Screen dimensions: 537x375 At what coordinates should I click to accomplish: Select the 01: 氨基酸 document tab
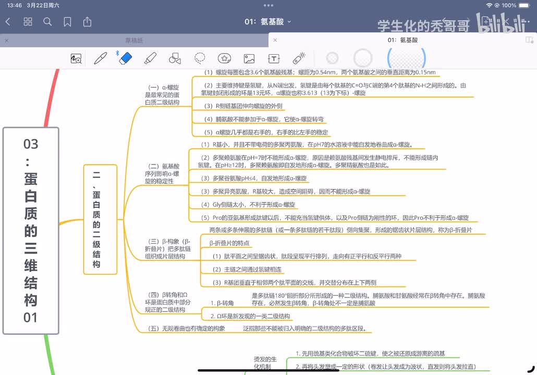(x=402, y=40)
